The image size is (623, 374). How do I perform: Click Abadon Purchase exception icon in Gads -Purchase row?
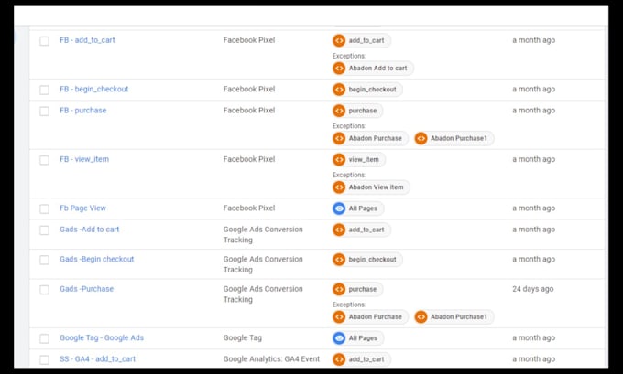339,317
